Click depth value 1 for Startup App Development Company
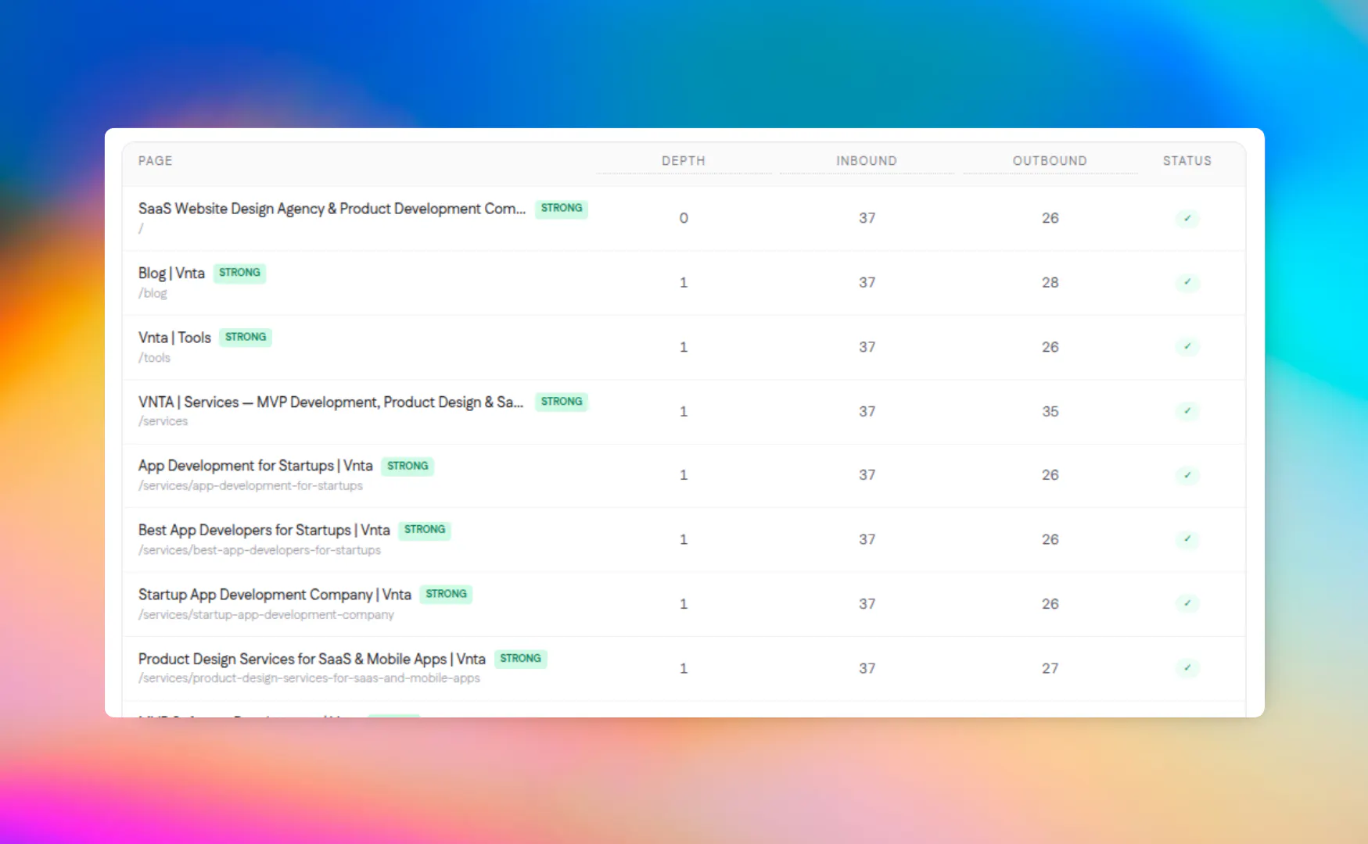The image size is (1368, 844). point(684,604)
